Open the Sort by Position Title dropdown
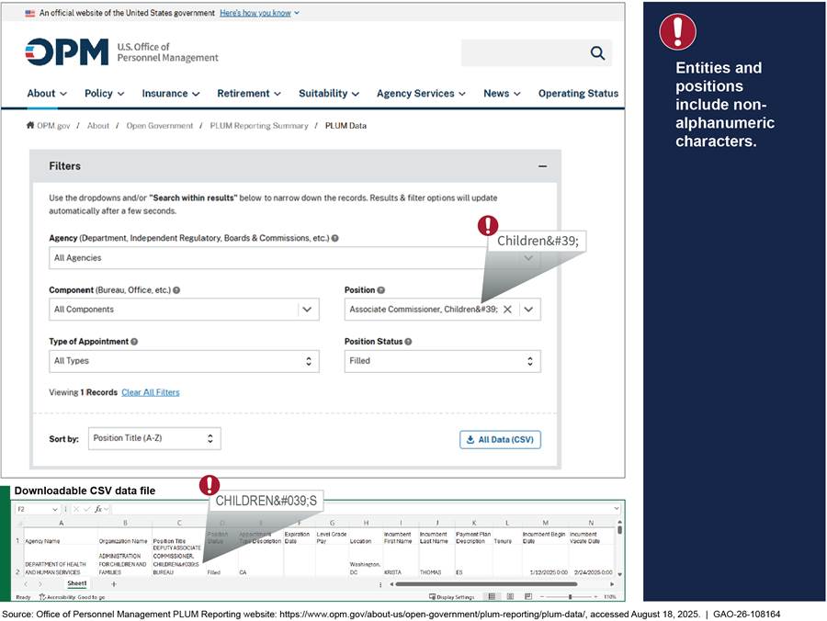827x621 pixels. (x=210, y=438)
